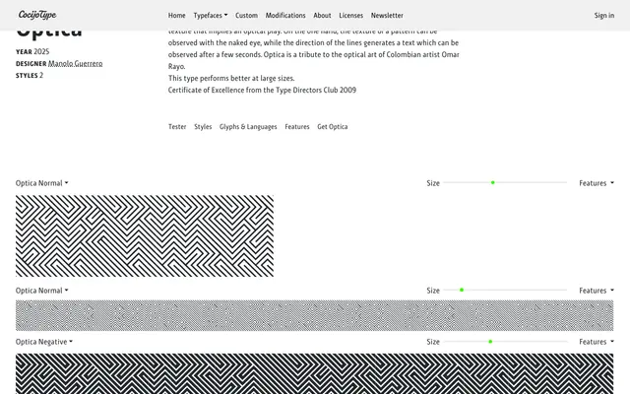Adjust the first tester's Size slider
The height and width of the screenshot is (394, 630).
coord(505,182)
